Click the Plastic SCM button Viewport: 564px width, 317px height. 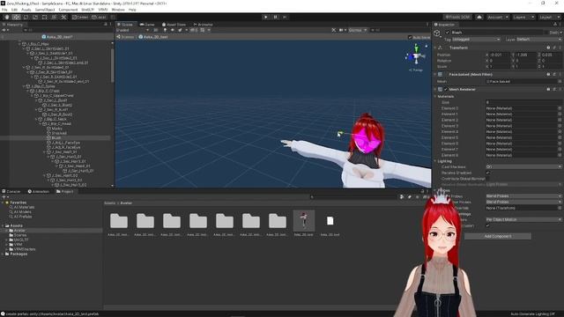(457, 17)
